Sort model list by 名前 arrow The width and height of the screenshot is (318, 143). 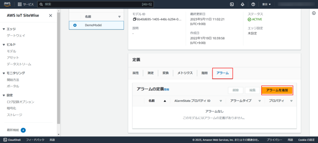click(119, 17)
